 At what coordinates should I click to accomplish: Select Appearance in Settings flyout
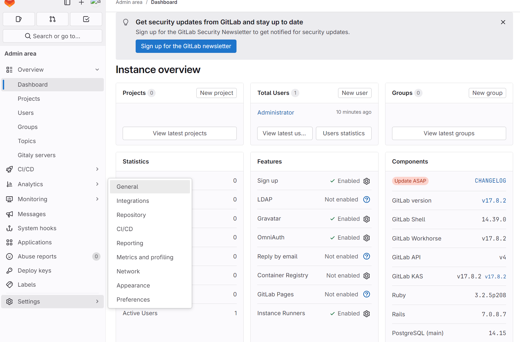pos(150,286)
